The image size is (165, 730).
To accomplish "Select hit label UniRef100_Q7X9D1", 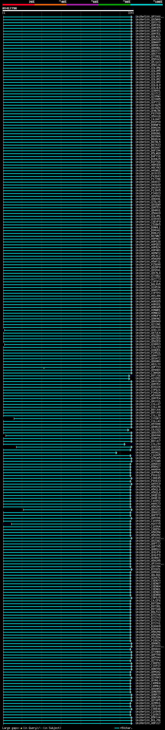I will 148,56.
